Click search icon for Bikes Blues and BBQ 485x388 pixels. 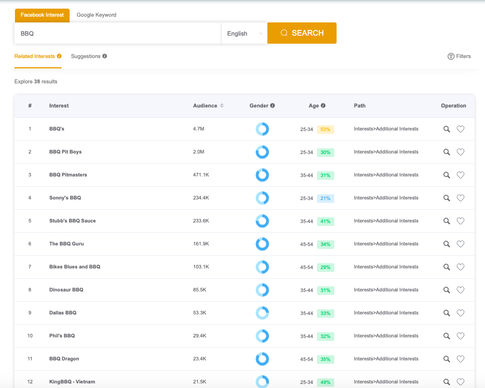click(x=446, y=267)
